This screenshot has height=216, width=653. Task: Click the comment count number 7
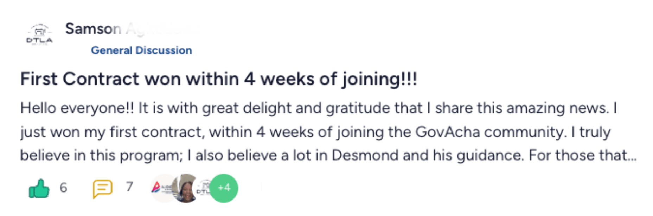tap(129, 187)
